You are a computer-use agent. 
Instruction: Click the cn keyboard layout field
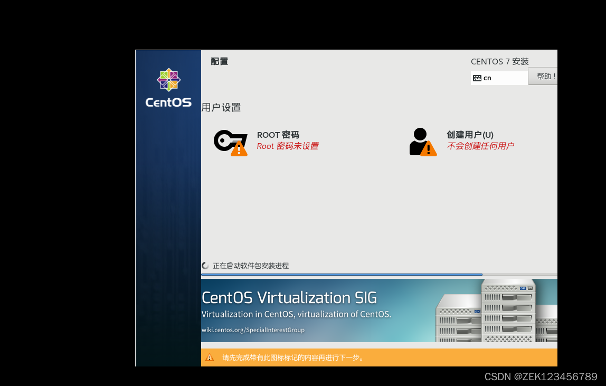click(499, 78)
